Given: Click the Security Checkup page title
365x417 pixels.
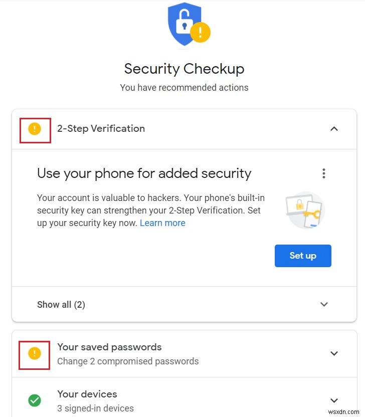Looking at the screenshot, I should [184, 68].
